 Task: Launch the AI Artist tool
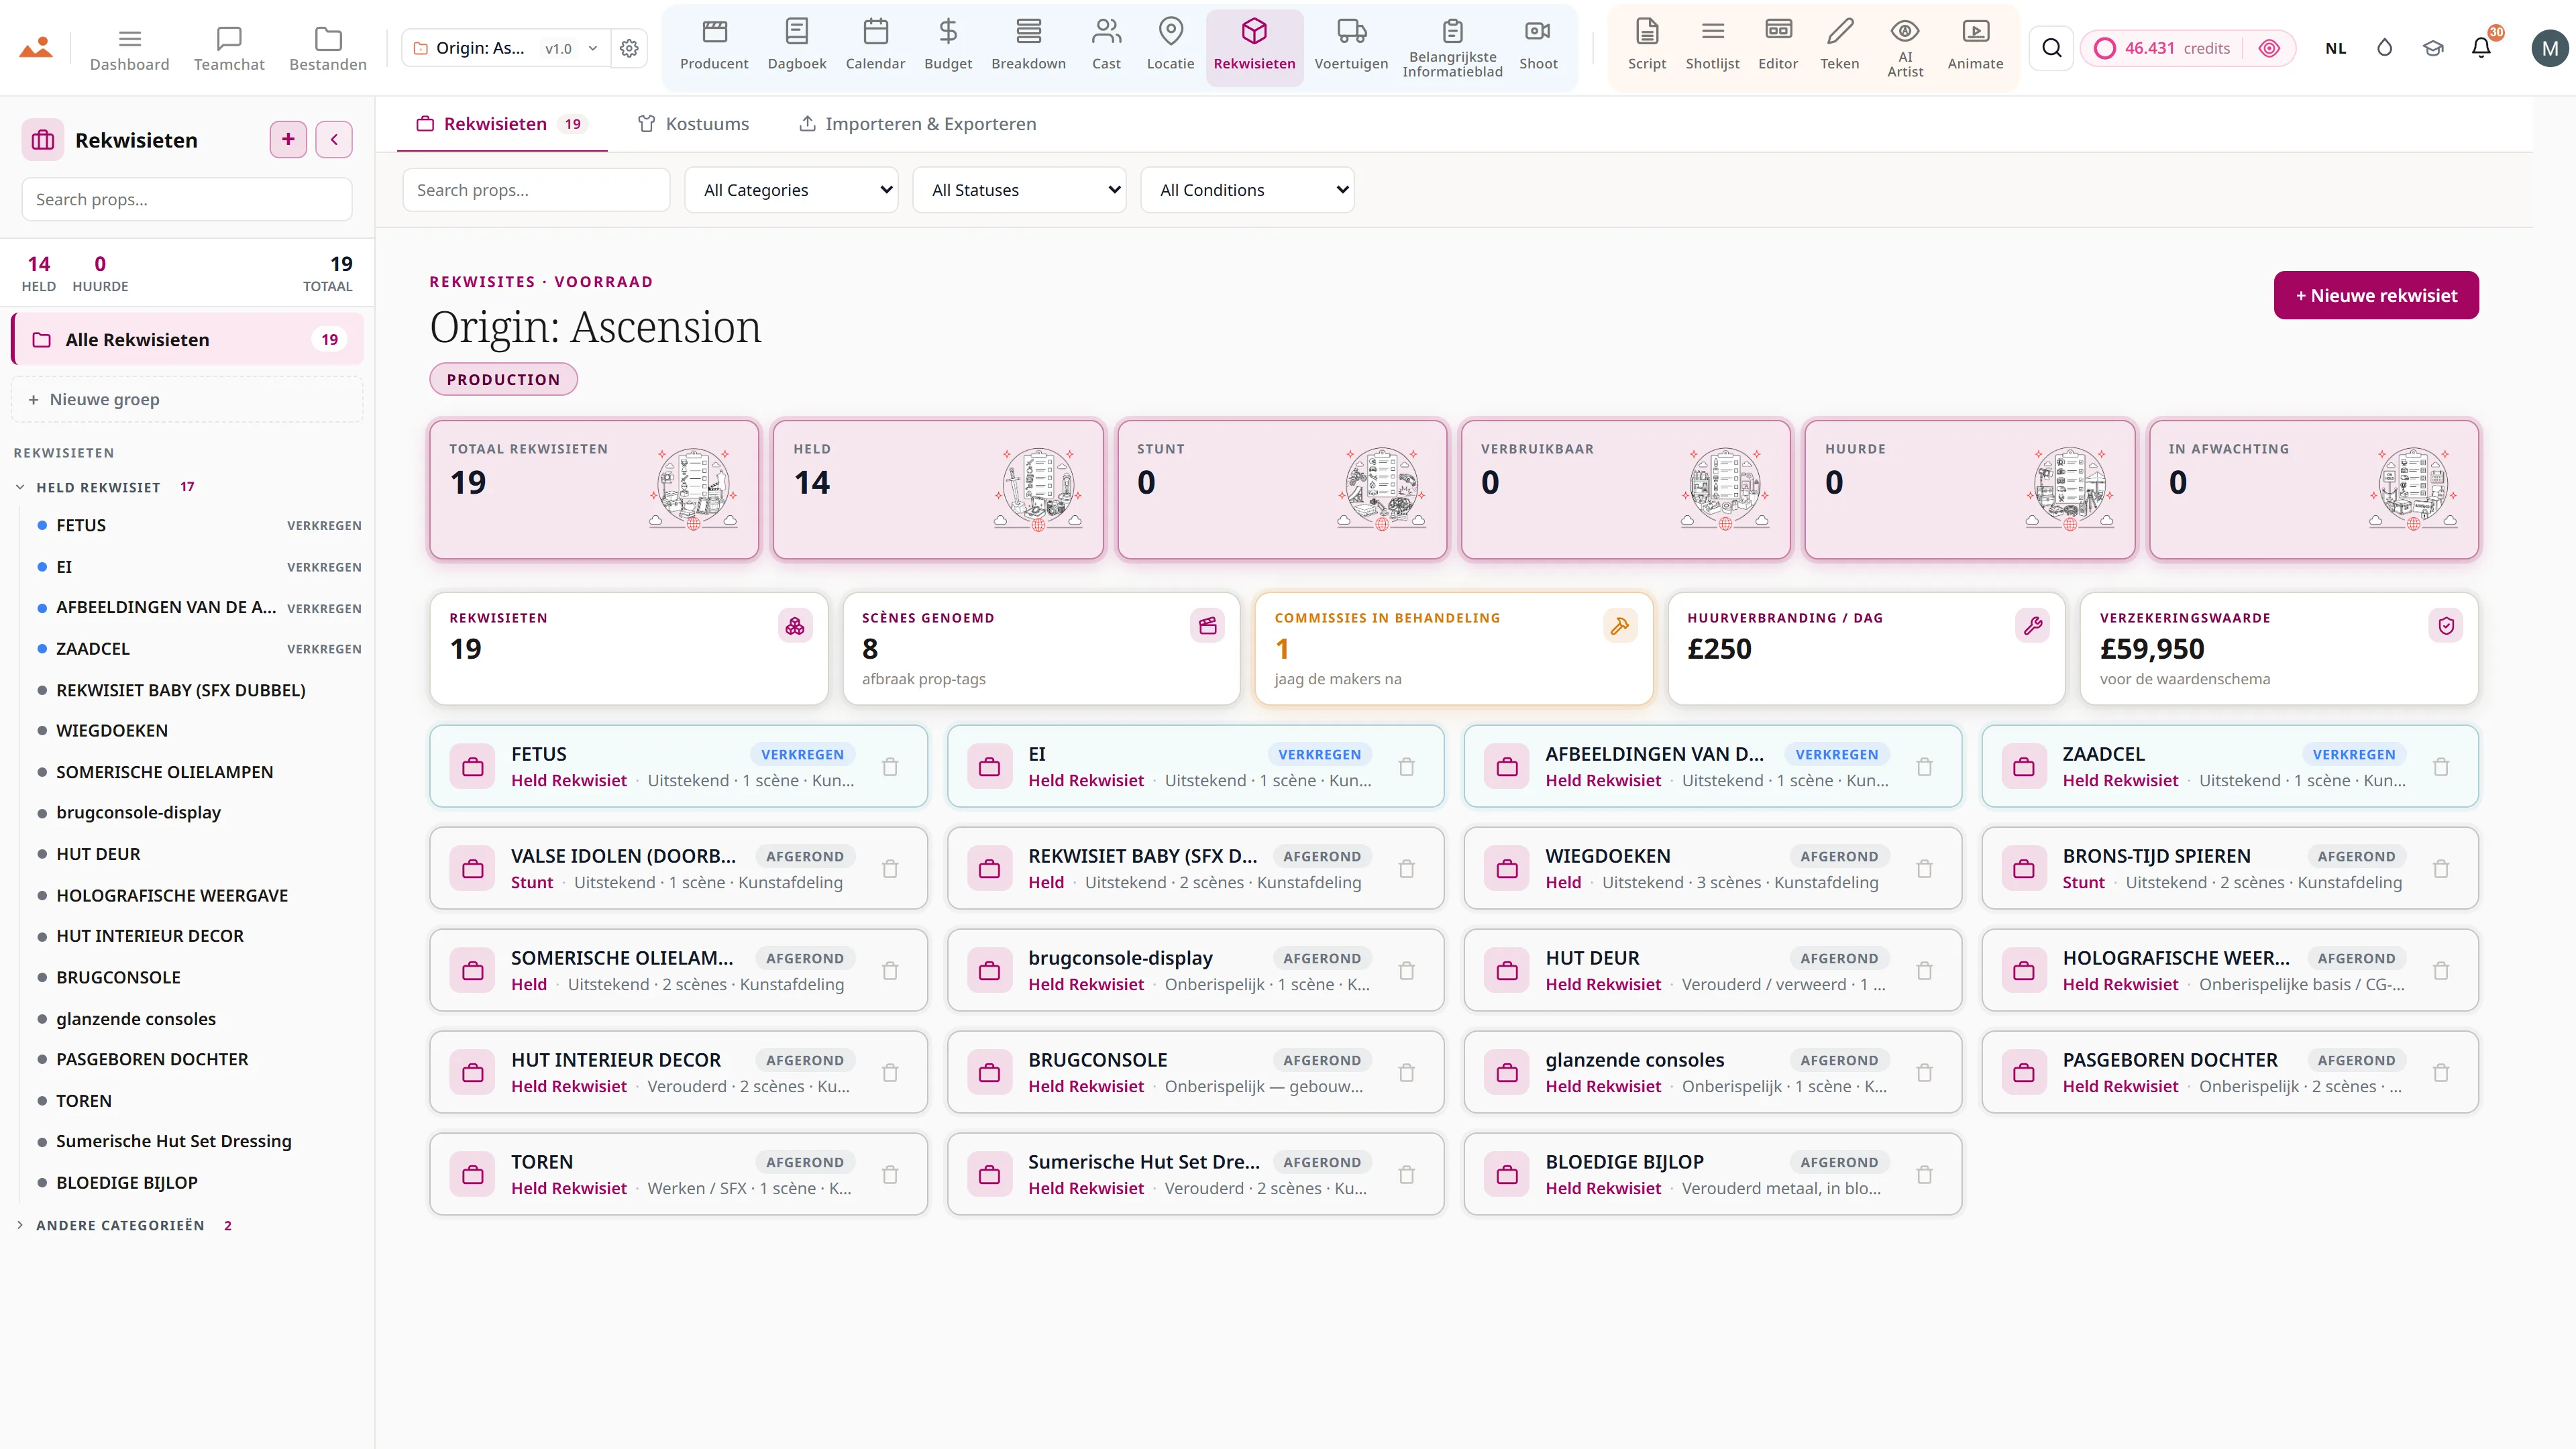pyautogui.click(x=1904, y=47)
